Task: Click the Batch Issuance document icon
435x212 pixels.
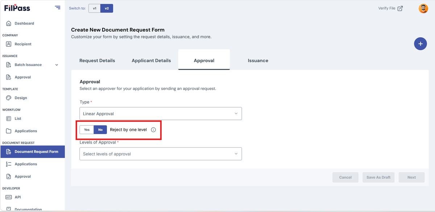Action: (9, 65)
